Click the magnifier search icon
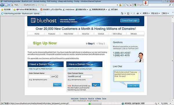This screenshot has width=174, height=105. (170, 5)
